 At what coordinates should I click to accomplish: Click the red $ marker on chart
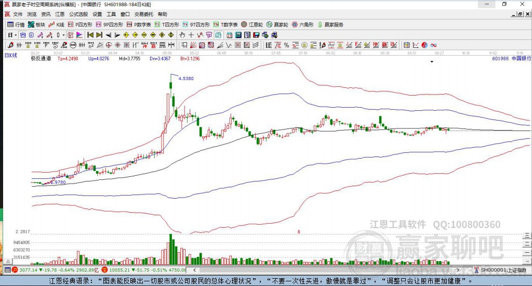pos(299,231)
